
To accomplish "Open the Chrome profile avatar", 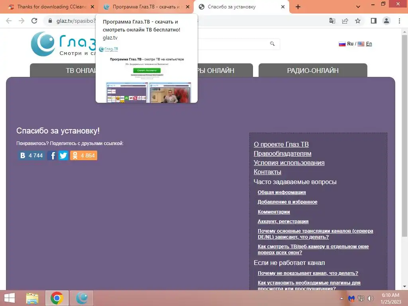I will tap(386, 21).
